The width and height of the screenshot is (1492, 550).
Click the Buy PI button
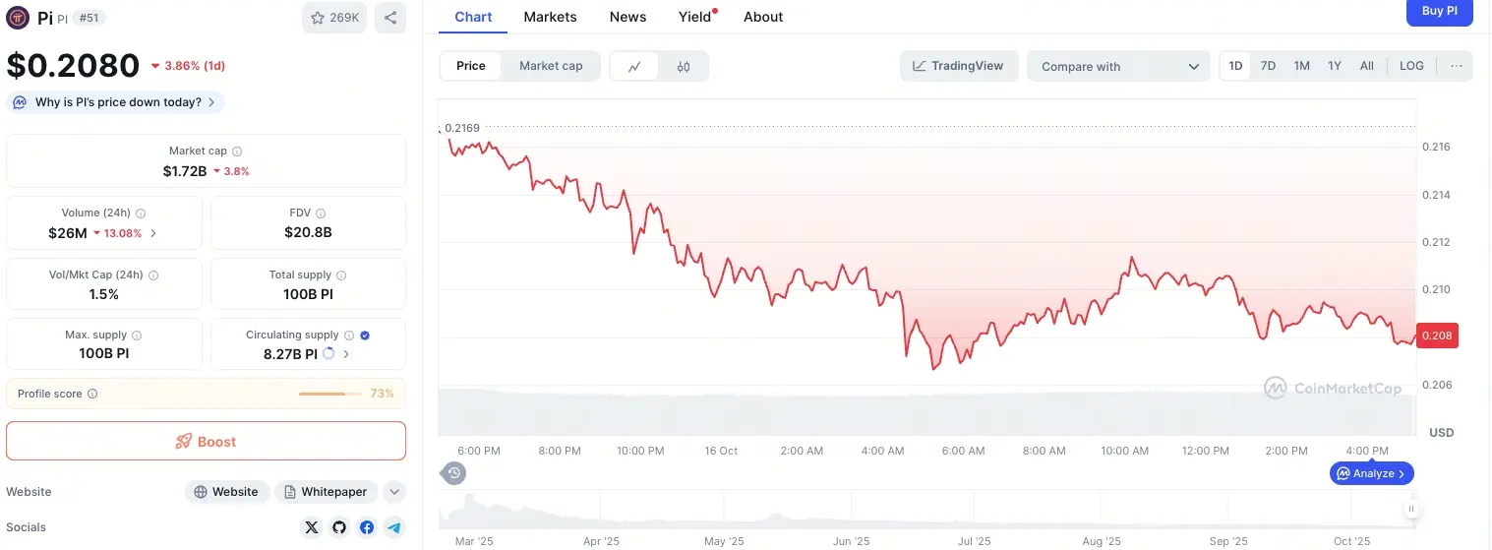click(1439, 12)
